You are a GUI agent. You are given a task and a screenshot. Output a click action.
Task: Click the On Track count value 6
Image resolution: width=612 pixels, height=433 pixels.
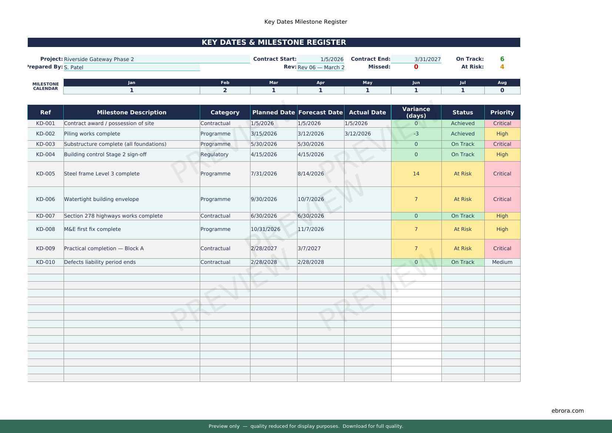pyautogui.click(x=502, y=59)
